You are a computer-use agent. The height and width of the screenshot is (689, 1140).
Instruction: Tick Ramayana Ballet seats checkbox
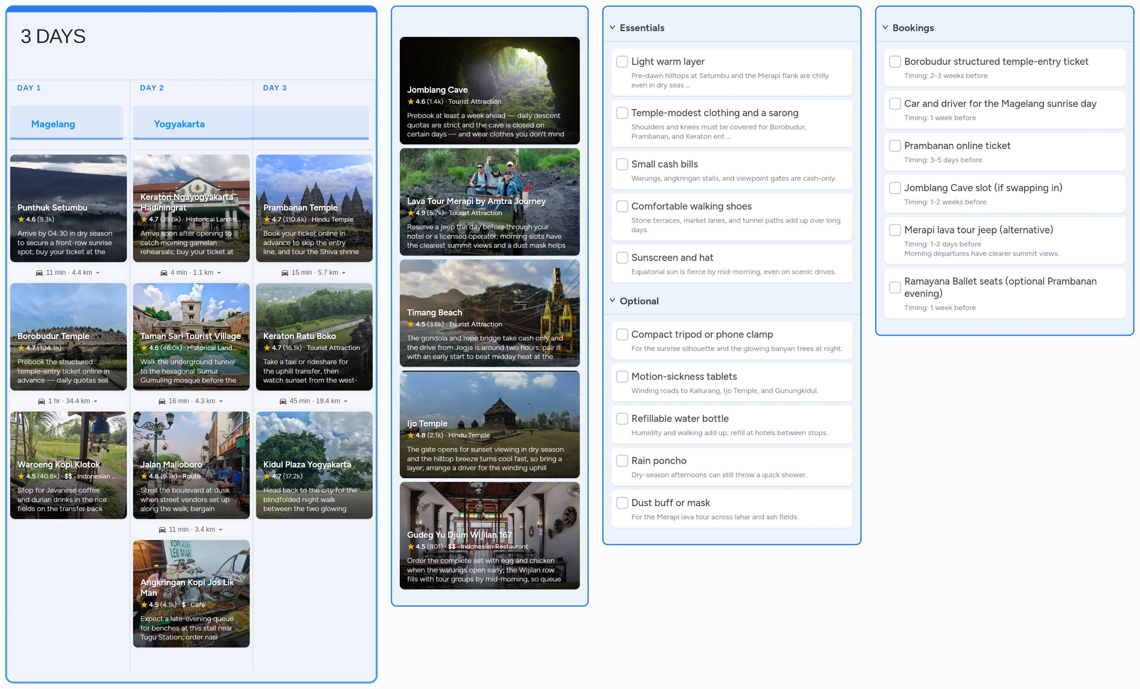[x=895, y=287]
